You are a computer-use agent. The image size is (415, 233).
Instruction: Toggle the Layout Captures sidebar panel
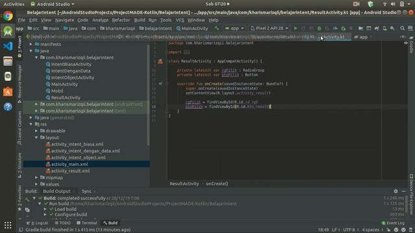point(19,128)
